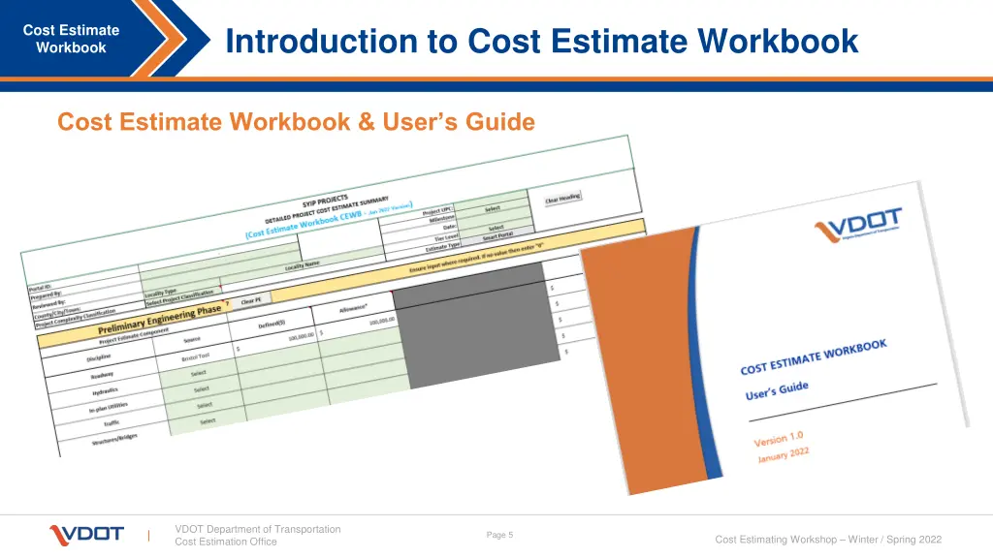
Task: Click the Cost Estimate Workbook header tab
Action: click(x=71, y=40)
